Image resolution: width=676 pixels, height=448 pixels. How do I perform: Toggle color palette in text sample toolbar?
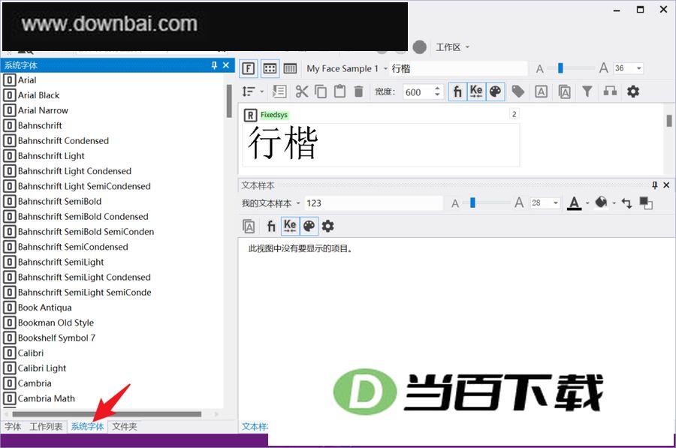309,226
